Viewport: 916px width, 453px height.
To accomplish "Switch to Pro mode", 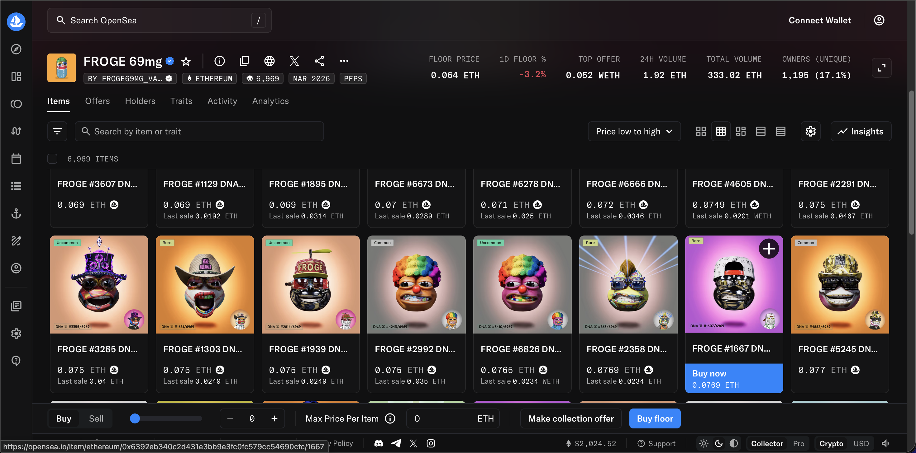I will [798, 443].
